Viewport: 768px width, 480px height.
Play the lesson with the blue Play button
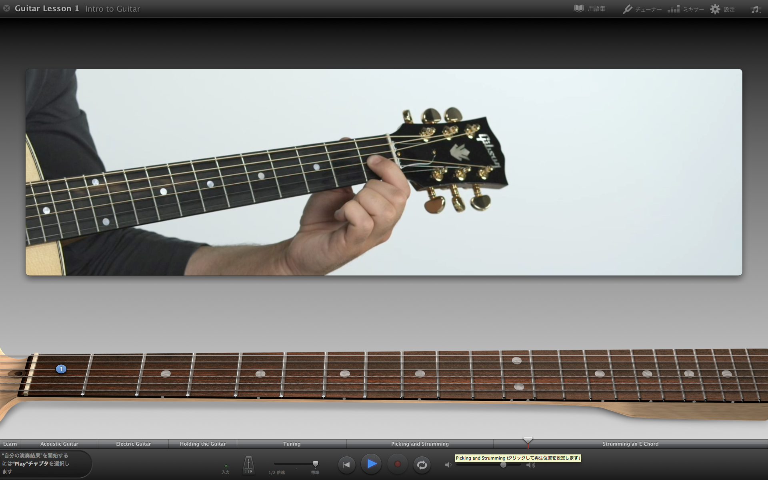point(372,464)
